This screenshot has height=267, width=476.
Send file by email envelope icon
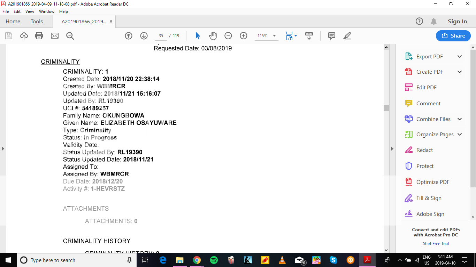click(x=55, y=36)
